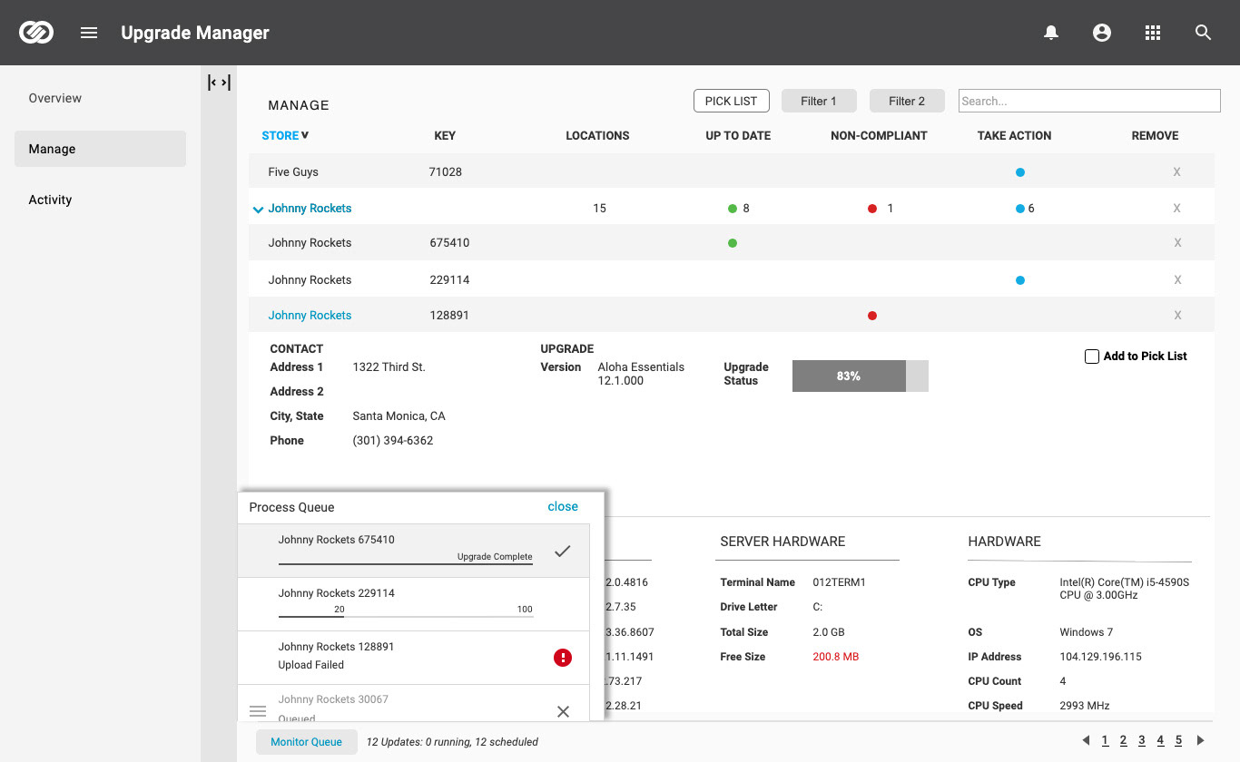
Task: Click the checkmark on Johnny Rockets 675410 queue item
Action: point(563,551)
